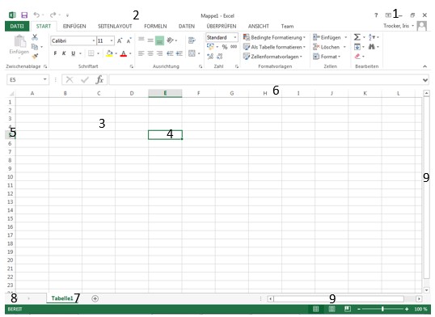Open the font size 11 dropdown
The image size is (435, 317).
tap(112, 40)
